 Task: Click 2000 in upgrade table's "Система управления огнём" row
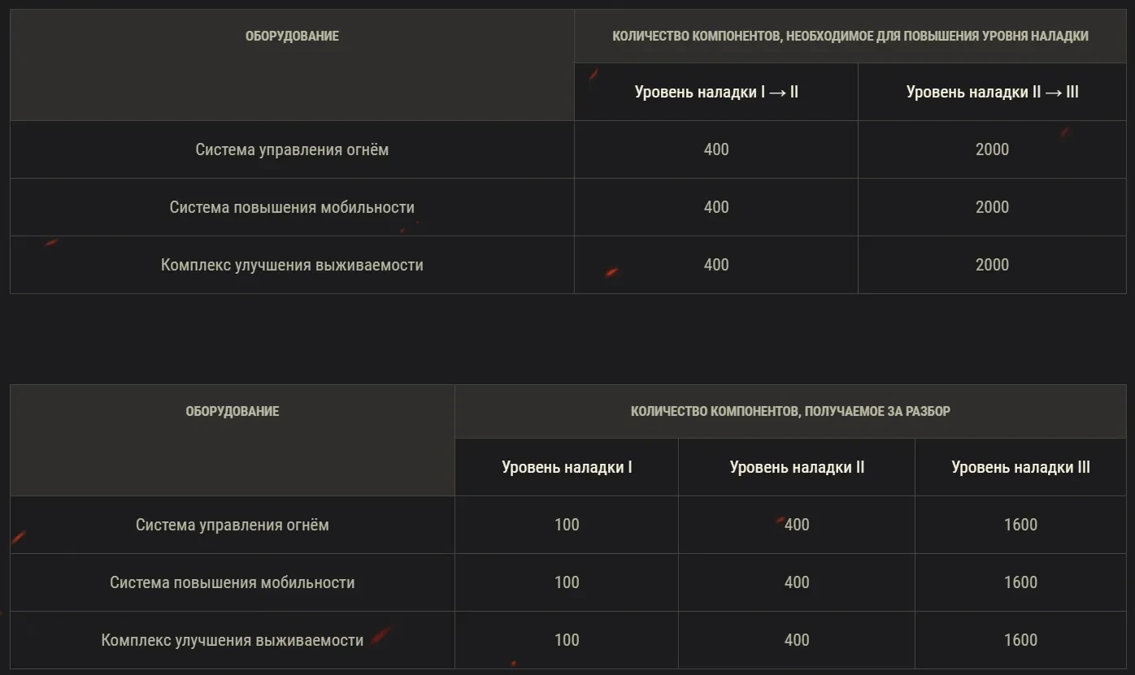tap(992, 149)
